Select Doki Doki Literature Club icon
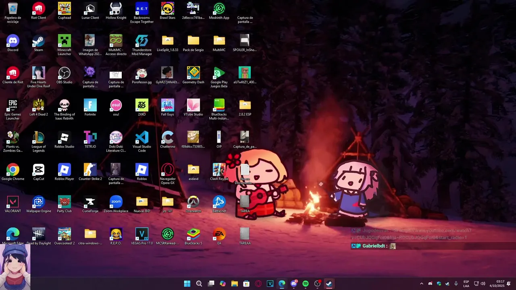 116,141
